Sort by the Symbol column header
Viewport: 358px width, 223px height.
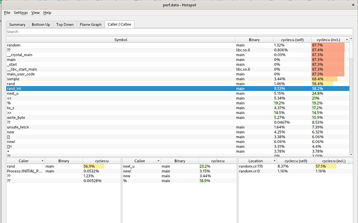pos(121,40)
